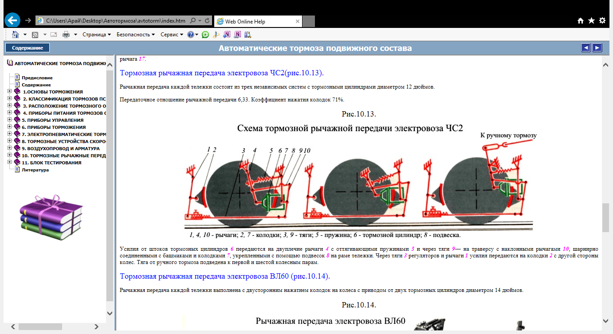Open Favorites with the star icon
613x334 pixels.
[591, 20]
